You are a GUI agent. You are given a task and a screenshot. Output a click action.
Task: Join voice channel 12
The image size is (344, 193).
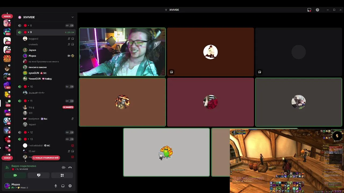[46, 132]
